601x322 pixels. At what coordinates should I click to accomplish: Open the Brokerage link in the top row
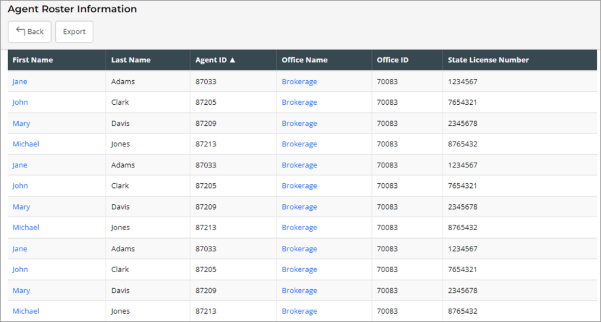(299, 81)
